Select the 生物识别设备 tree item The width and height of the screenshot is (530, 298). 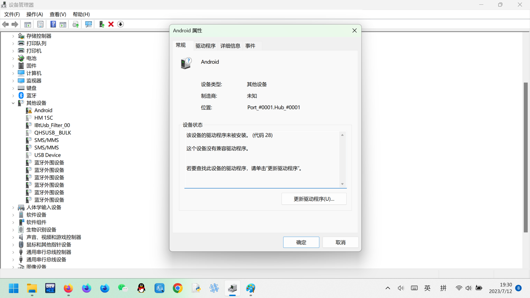click(41, 230)
